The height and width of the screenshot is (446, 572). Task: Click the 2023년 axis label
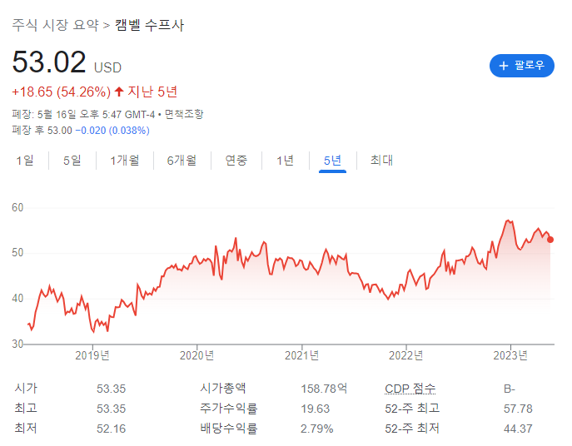510,355
